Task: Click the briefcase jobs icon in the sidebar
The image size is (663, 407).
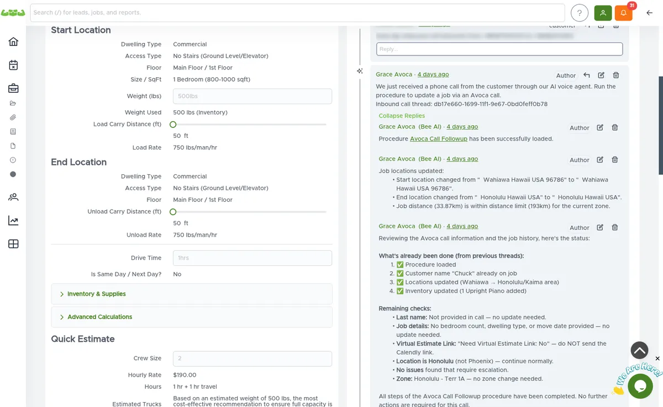Action: pyautogui.click(x=13, y=89)
